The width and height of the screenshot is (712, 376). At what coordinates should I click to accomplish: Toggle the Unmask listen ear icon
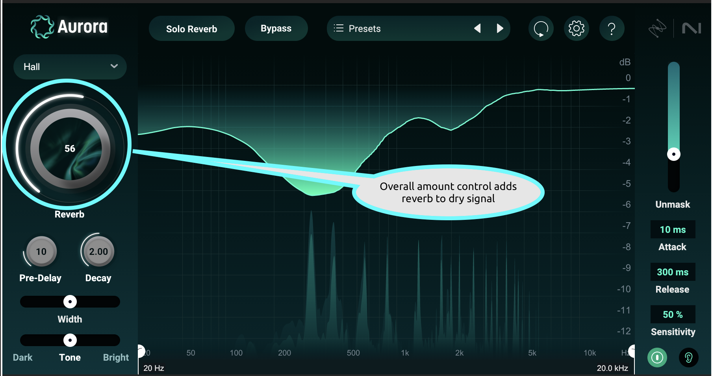(689, 358)
